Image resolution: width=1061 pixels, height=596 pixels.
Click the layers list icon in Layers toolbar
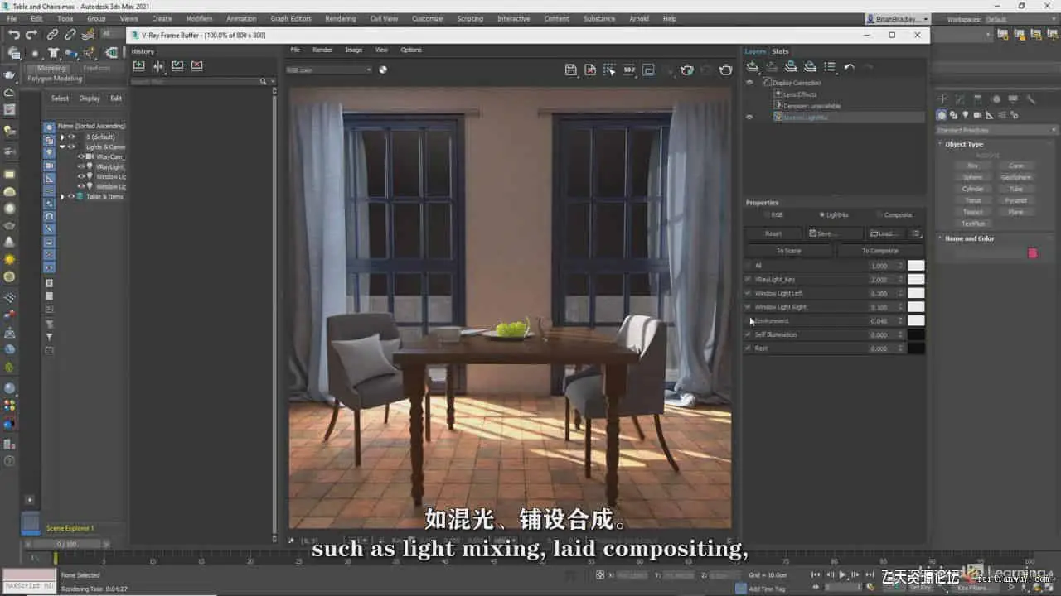[830, 67]
